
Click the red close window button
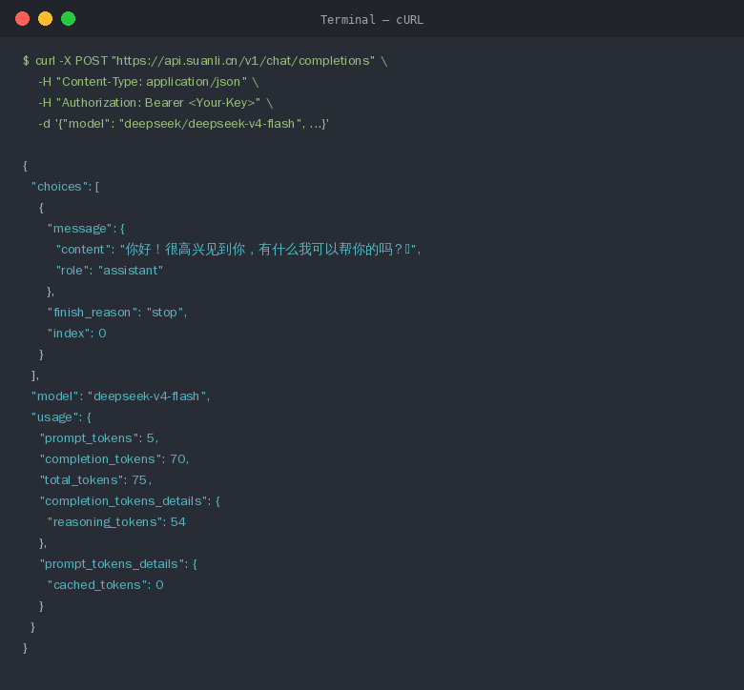(x=22, y=19)
